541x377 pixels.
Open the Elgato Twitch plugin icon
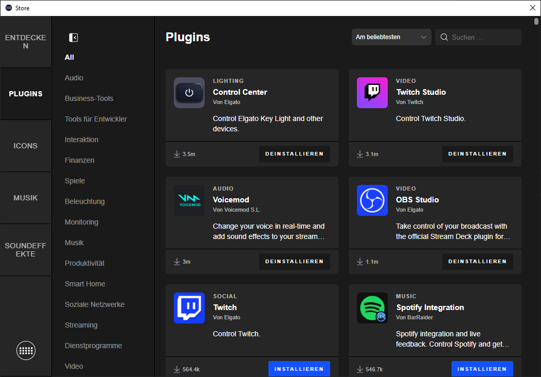point(189,308)
